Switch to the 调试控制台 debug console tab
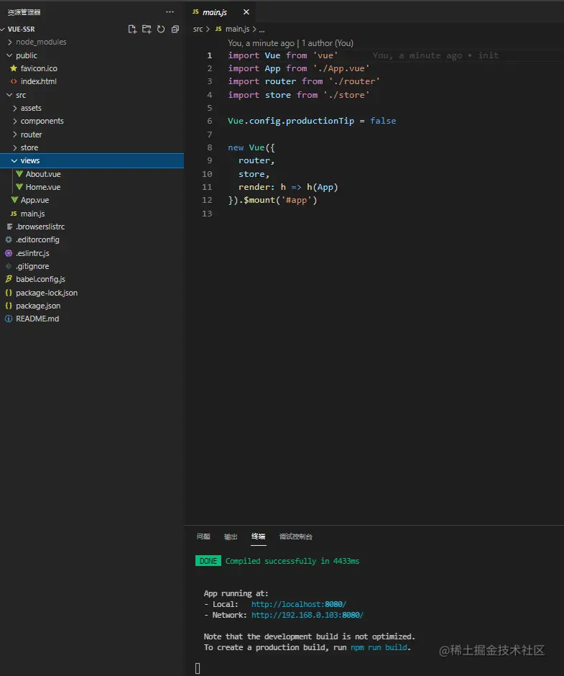Image resolution: width=564 pixels, height=676 pixels. 295,536
